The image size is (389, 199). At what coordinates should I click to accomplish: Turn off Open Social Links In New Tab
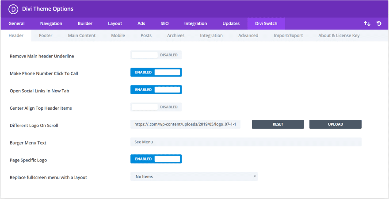[156, 90]
